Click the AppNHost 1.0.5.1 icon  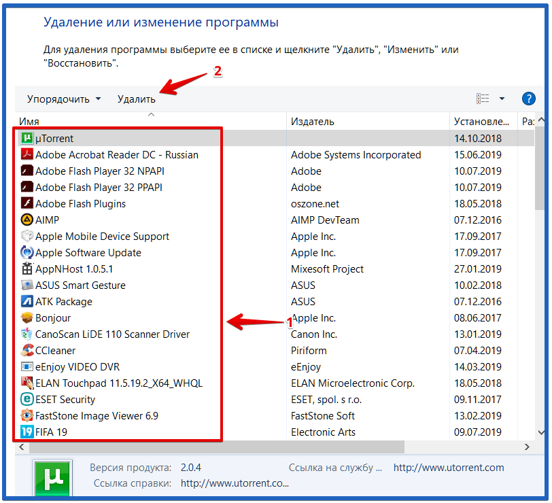(x=27, y=269)
